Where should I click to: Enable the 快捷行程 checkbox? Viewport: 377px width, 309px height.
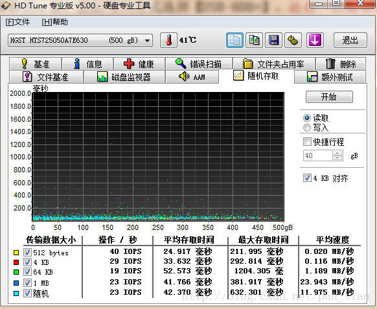[307, 142]
